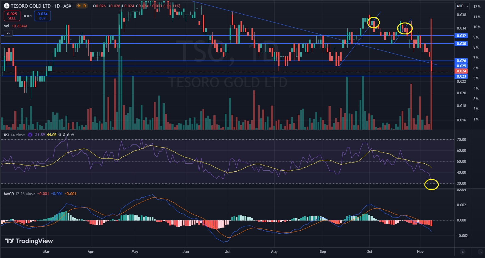485x258 pixels.
Task: Click the 0.026 horizontal line price label
Action: (x=461, y=61)
